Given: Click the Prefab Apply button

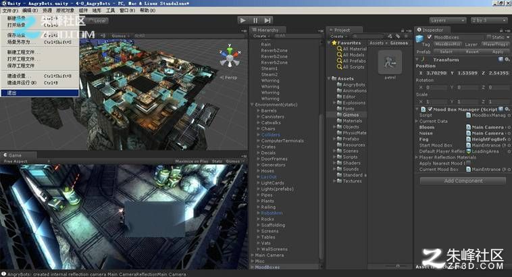Looking at the screenshot, I should click(x=497, y=51).
